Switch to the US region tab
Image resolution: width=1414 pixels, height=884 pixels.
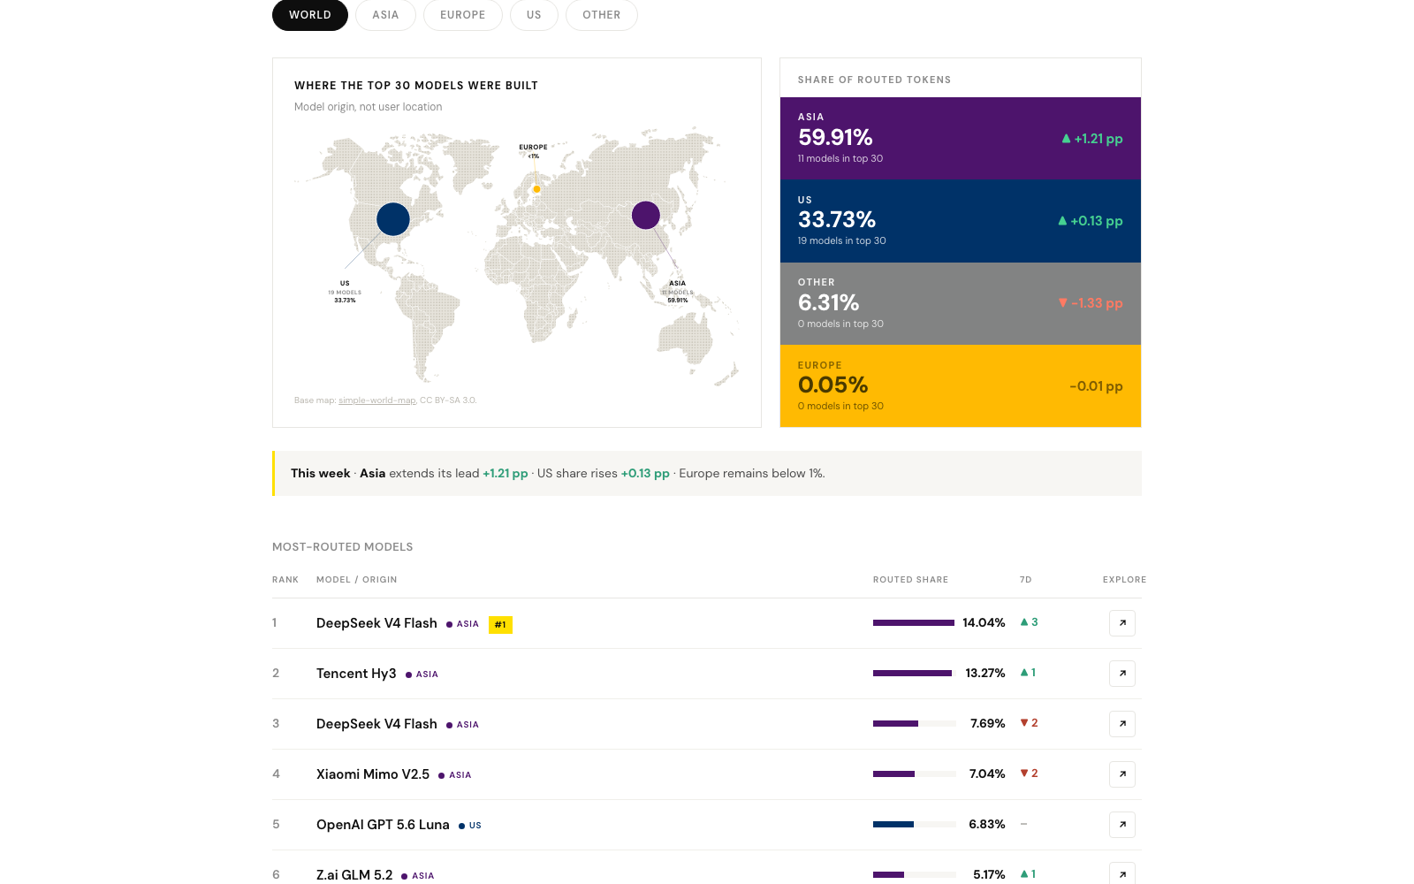tap(534, 15)
